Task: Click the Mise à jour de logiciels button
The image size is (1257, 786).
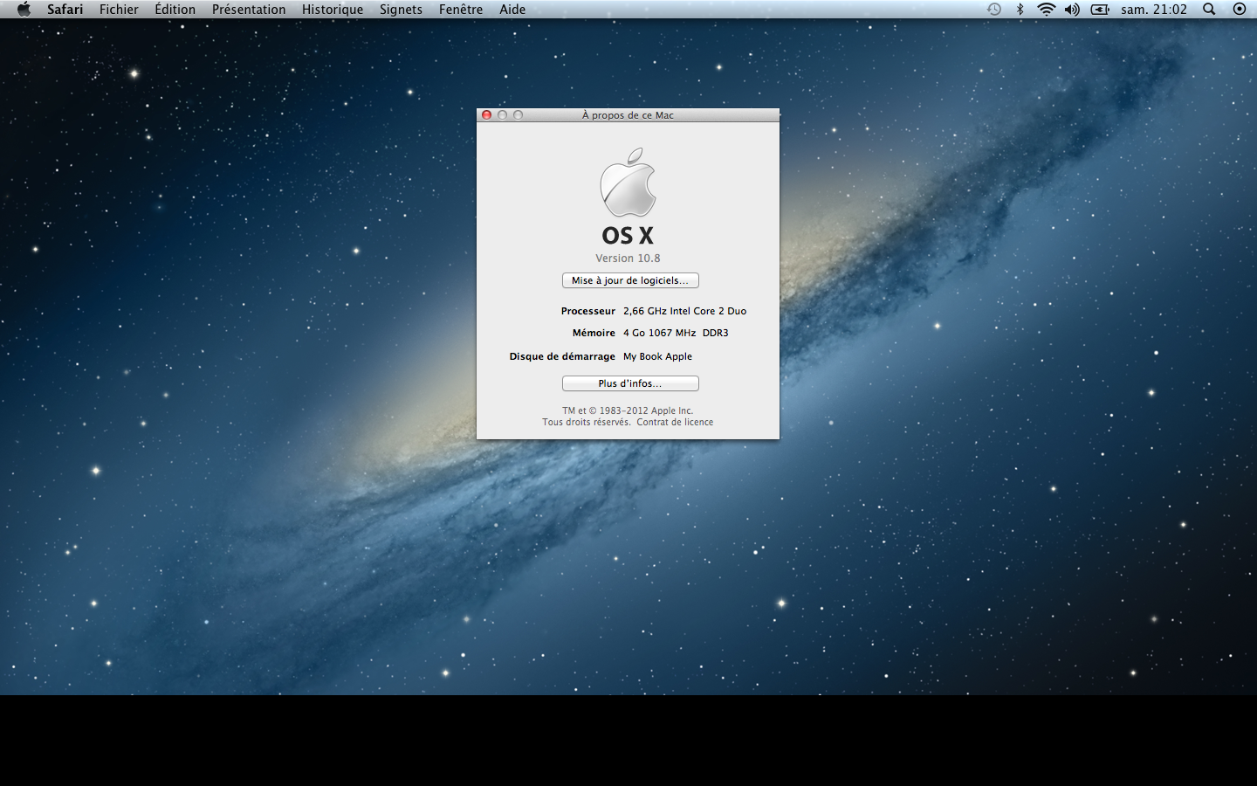Action: (630, 280)
